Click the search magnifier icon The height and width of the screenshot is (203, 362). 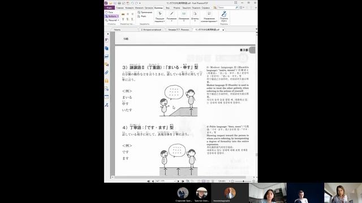point(236,7)
